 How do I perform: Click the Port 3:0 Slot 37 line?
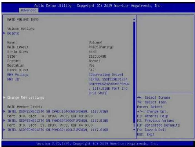coord(50,125)
